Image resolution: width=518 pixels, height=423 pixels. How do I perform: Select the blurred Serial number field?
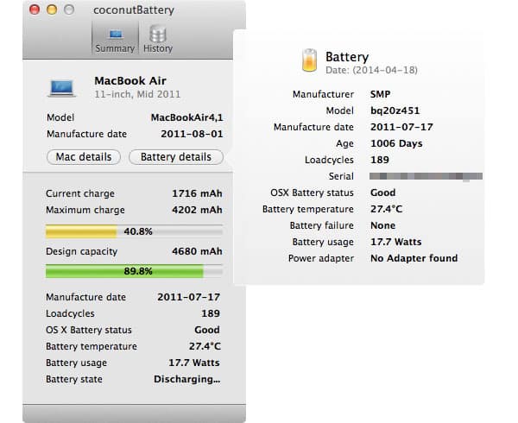click(425, 176)
